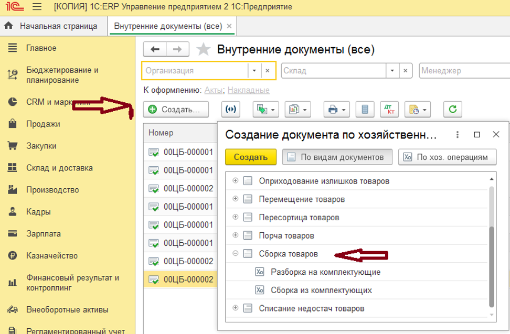Toggle По видам документов view
Viewport: 510px width, 334px height.
pyautogui.click(x=337, y=157)
